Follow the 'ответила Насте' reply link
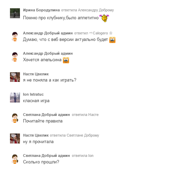This screenshot has width=189, height=171. 85,115
